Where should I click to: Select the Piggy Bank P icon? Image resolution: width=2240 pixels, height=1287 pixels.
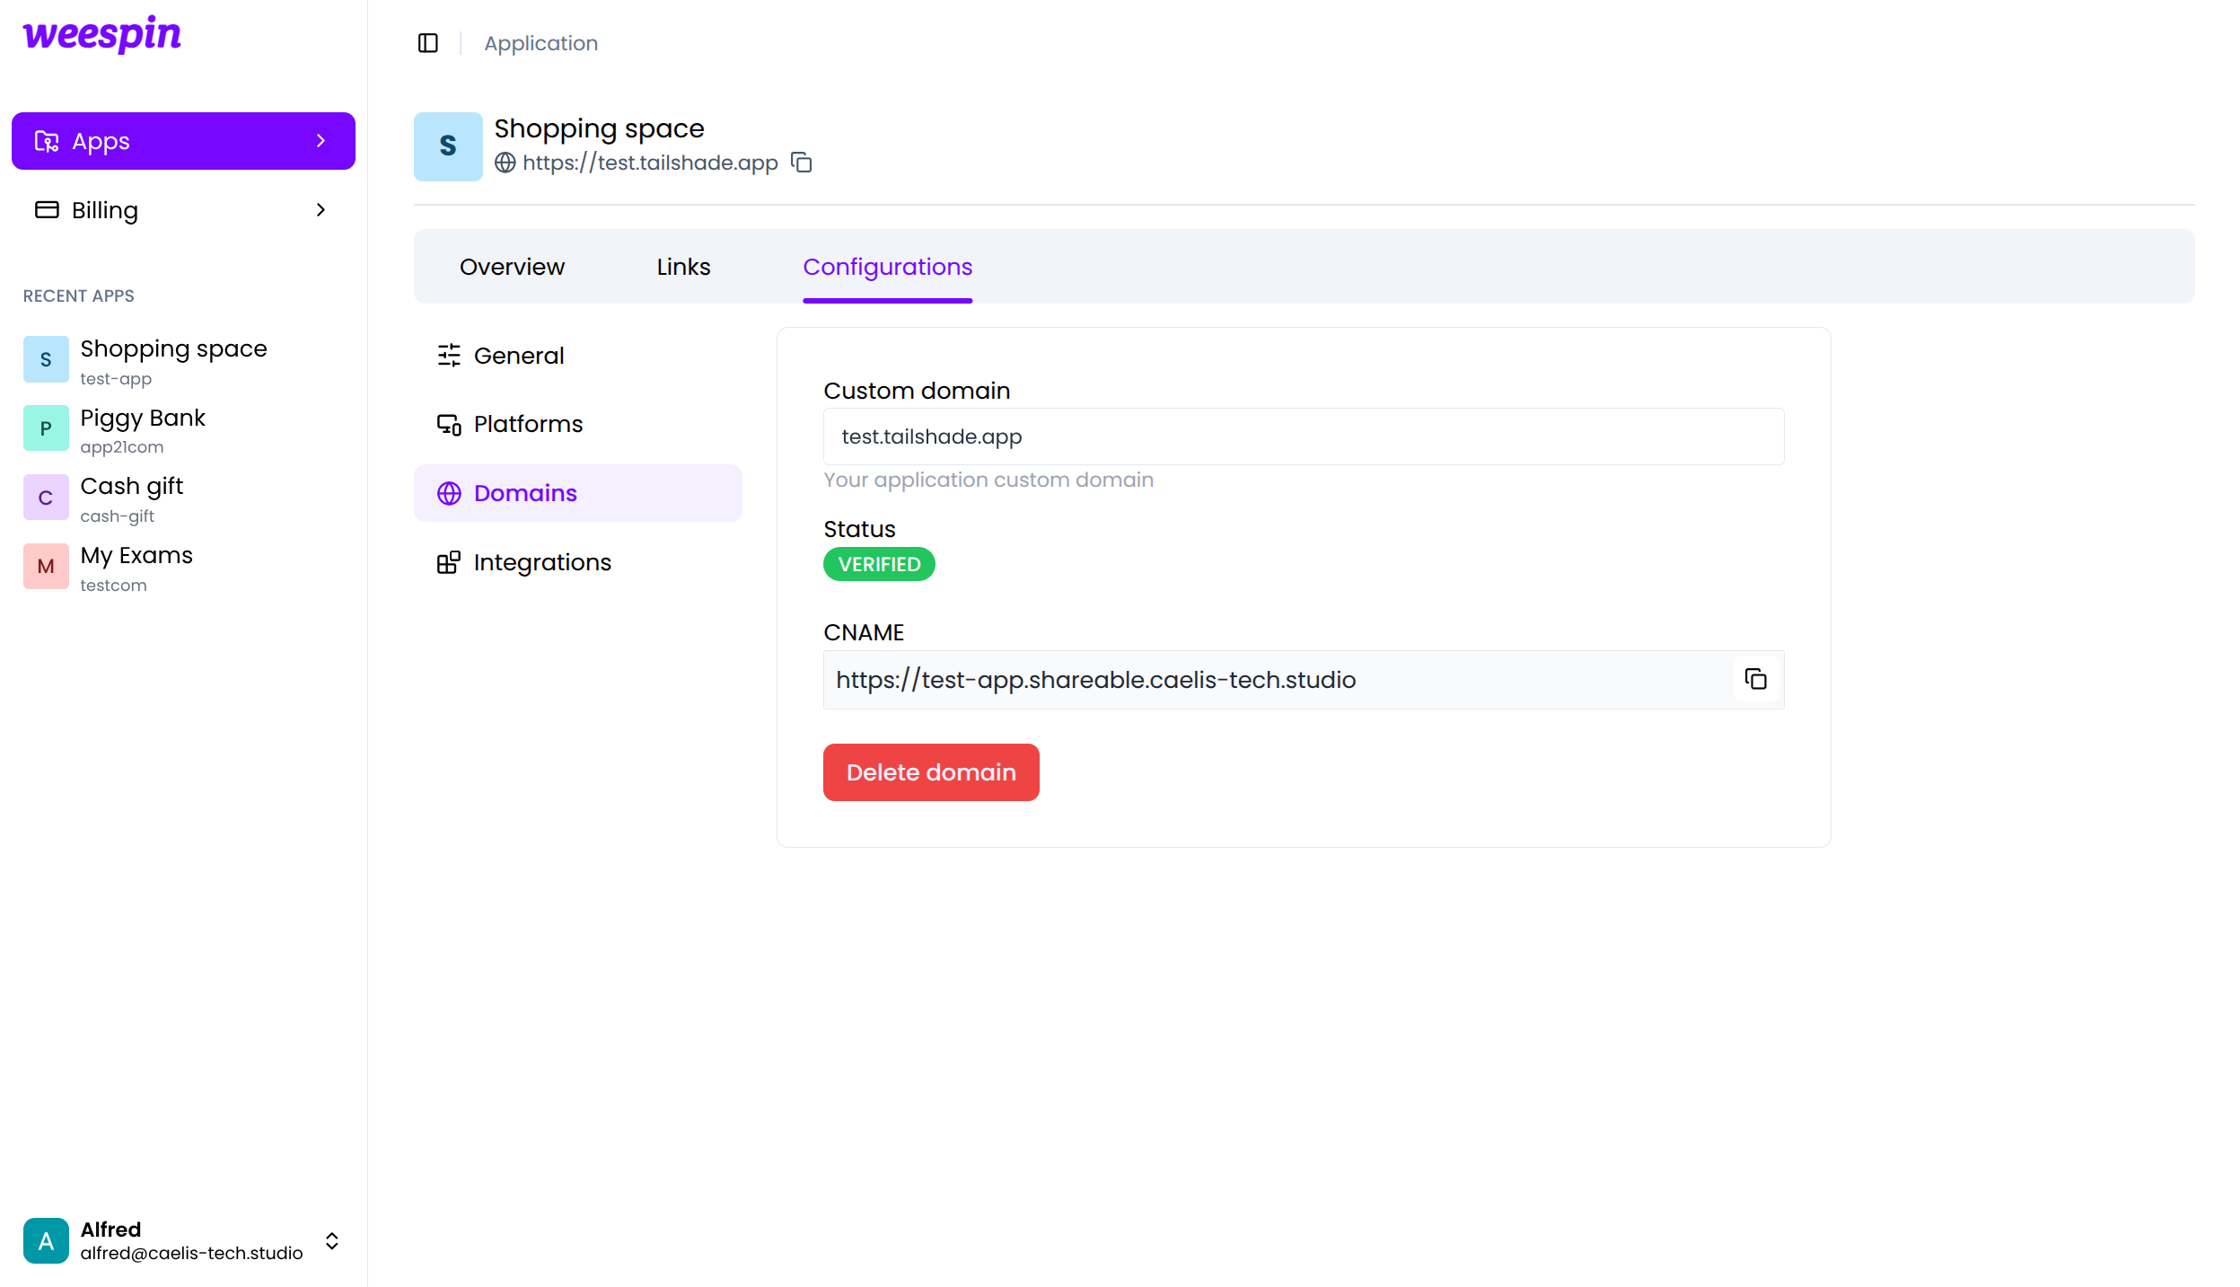[x=46, y=428]
